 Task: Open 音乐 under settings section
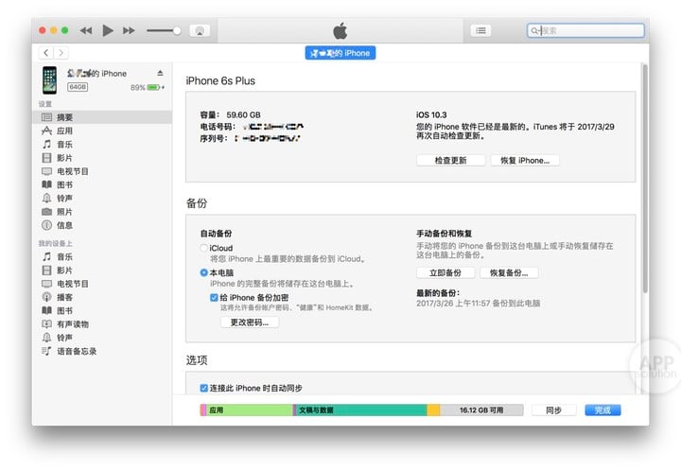pos(102,144)
